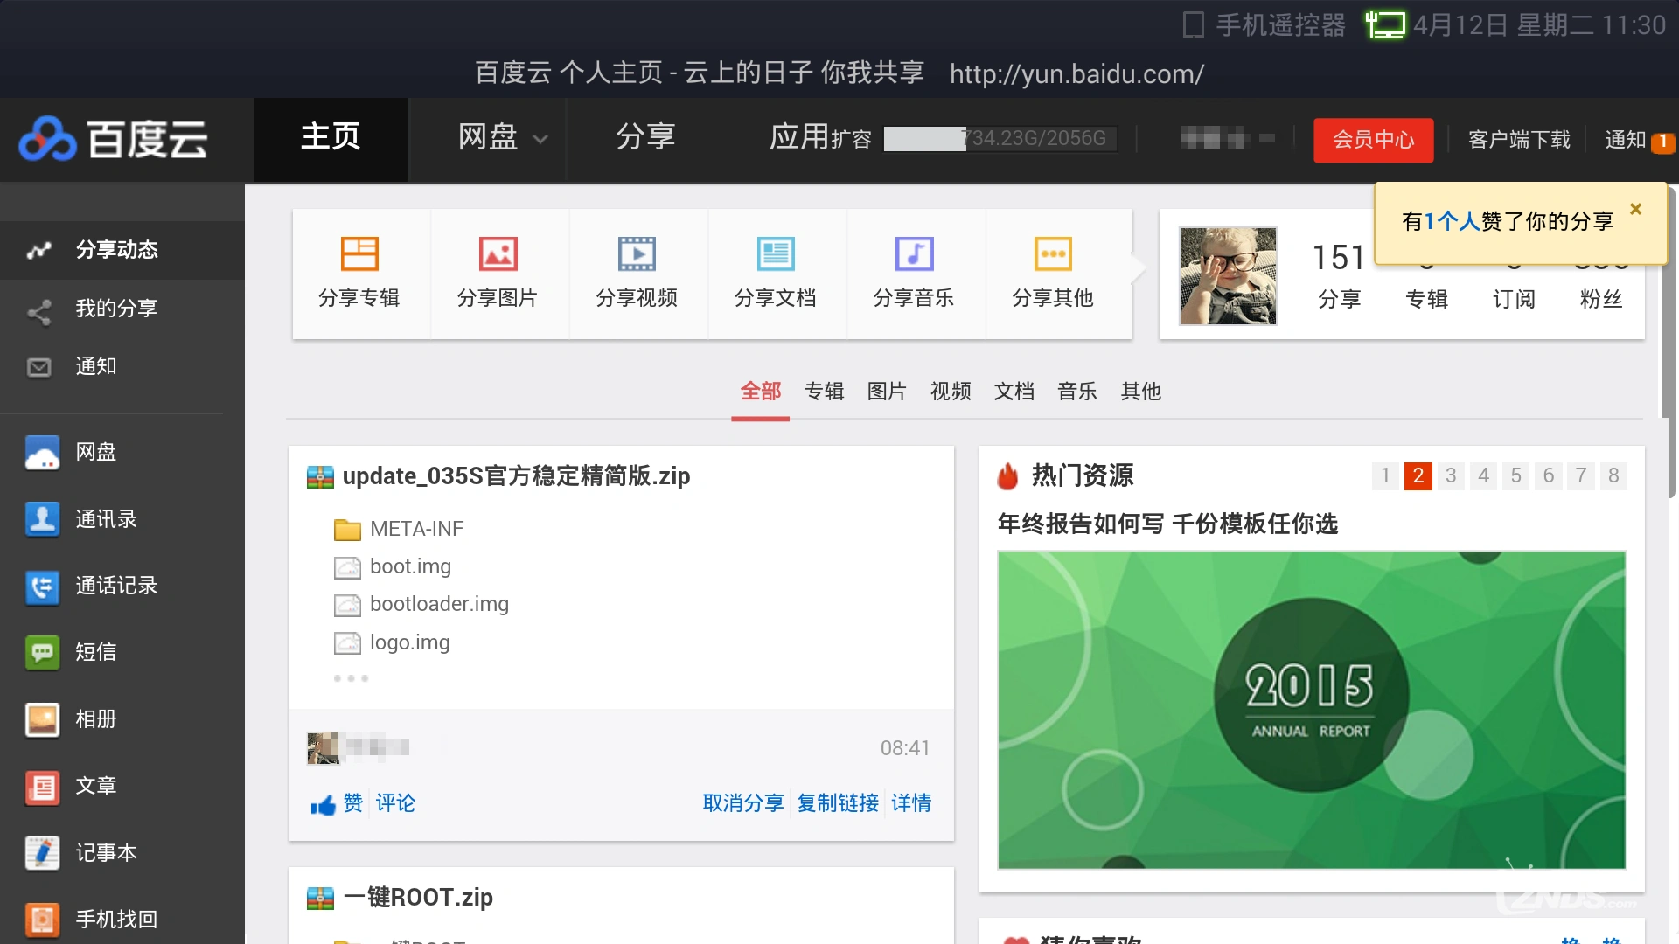The width and height of the screenshot is (1679, 944).
Task: Click the 通知 envelope icon in sidebar
Action: tap(39, 367)
